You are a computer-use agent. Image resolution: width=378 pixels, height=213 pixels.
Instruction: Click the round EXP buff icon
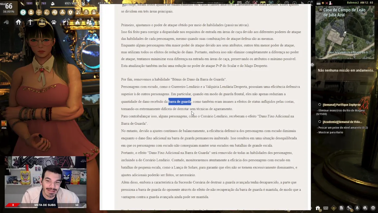click(x=86, y=12)
